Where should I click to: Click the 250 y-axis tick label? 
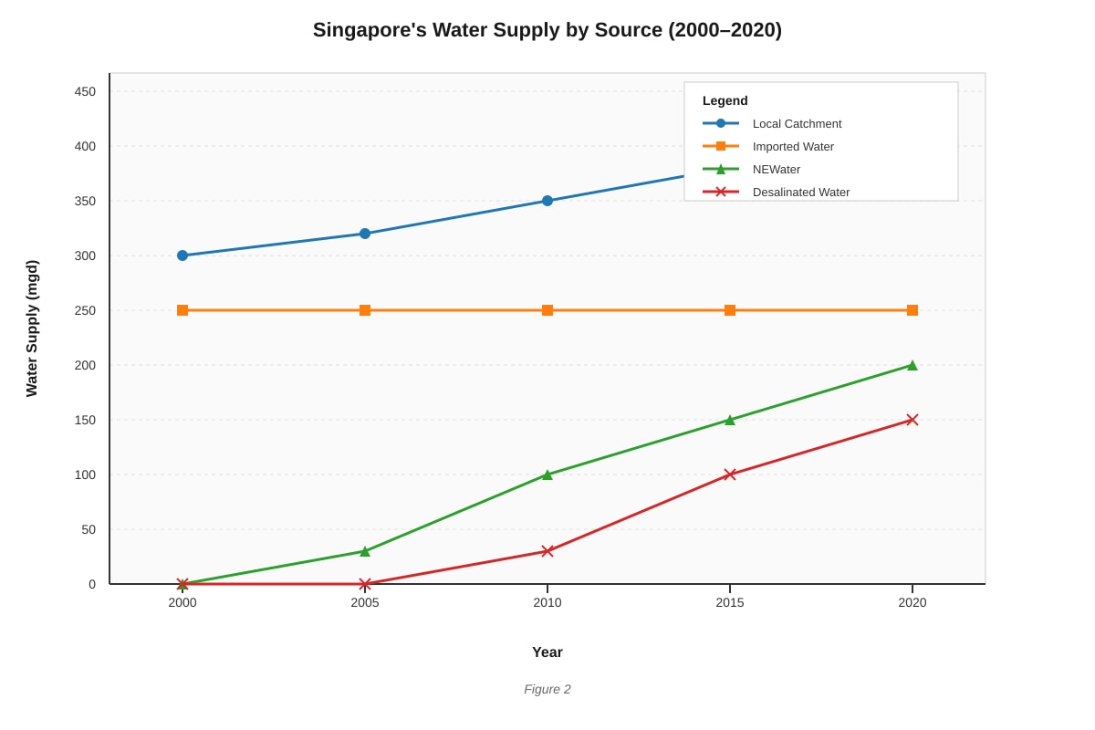(x=85, y=310)
